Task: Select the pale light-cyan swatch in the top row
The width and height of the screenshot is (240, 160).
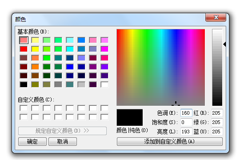Action: coord(70,40)
